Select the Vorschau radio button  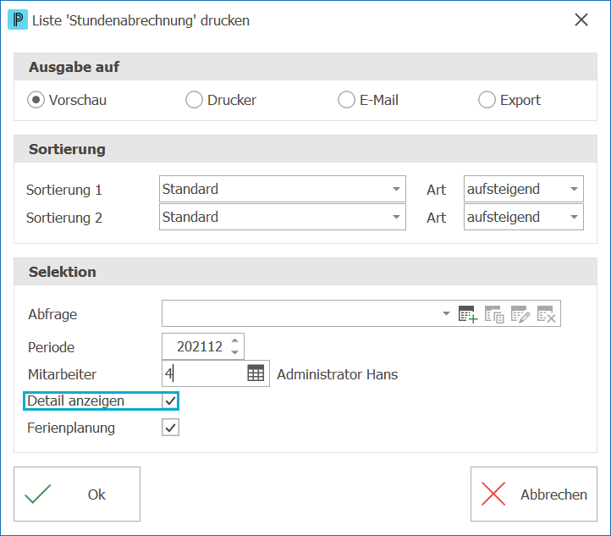[36, 100]
